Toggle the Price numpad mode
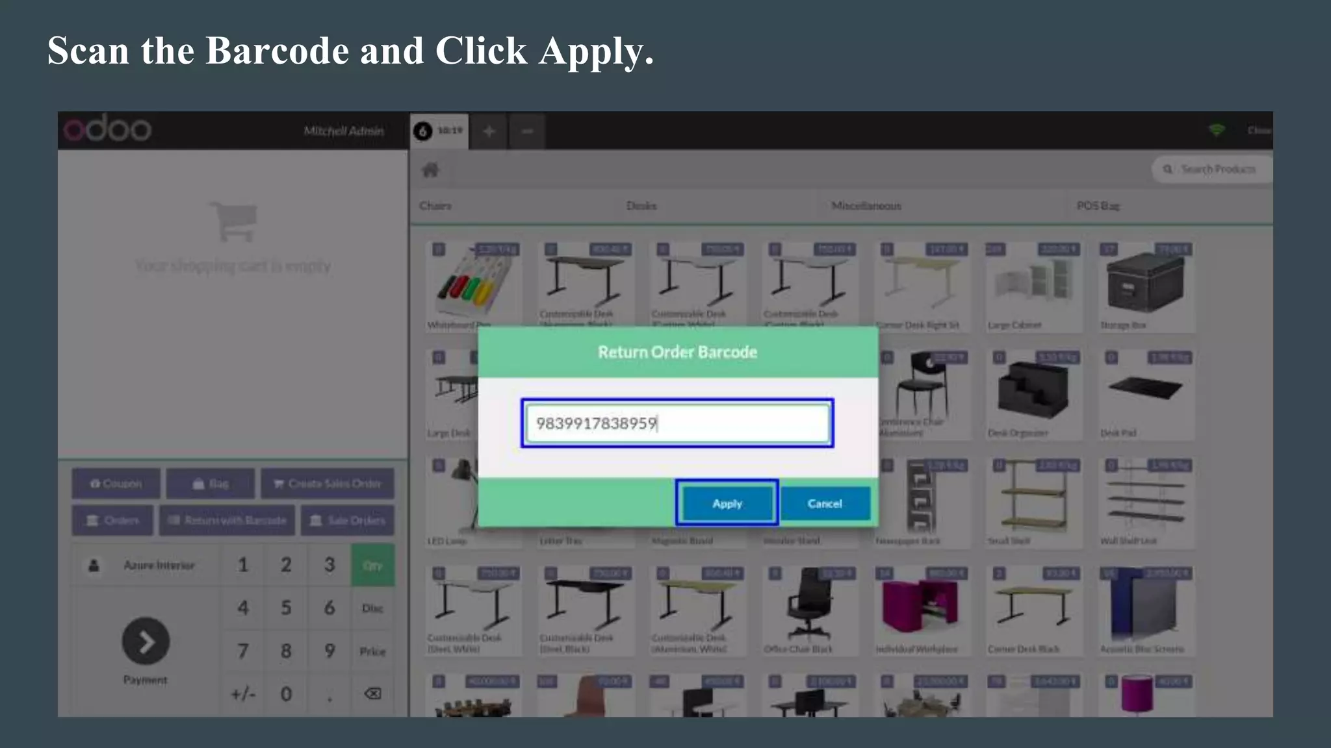This screenshot has width=1331, height=748. pyautogui.click(x=372, y=651)
